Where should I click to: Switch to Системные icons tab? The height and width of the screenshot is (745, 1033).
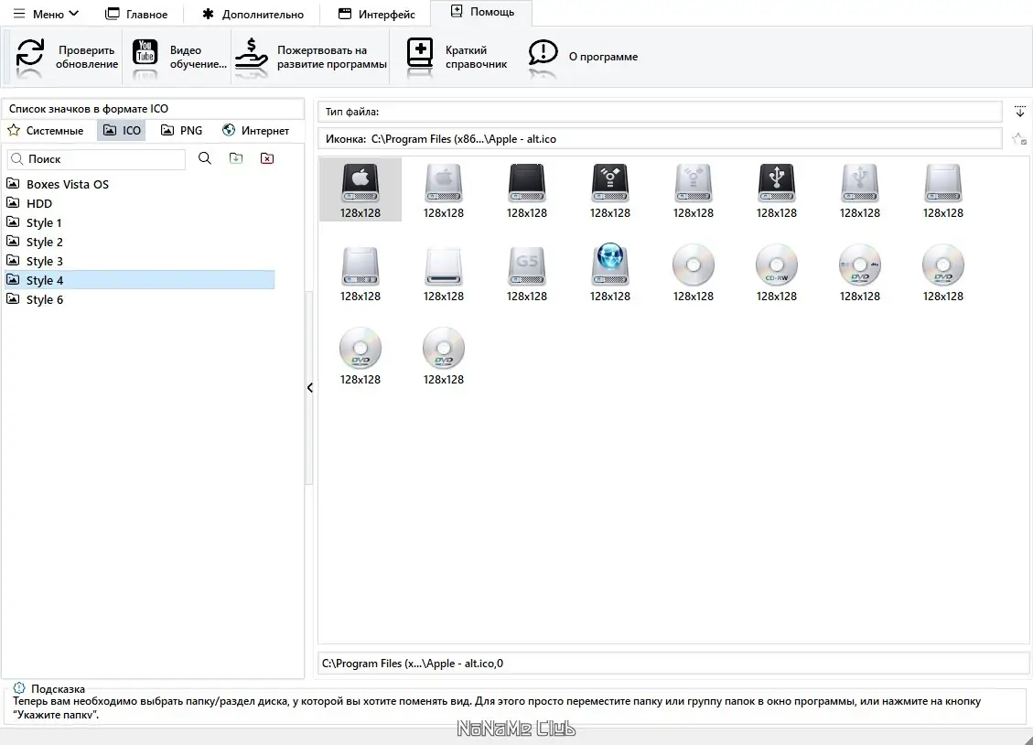pyautogui.click(x=46, y=131)
